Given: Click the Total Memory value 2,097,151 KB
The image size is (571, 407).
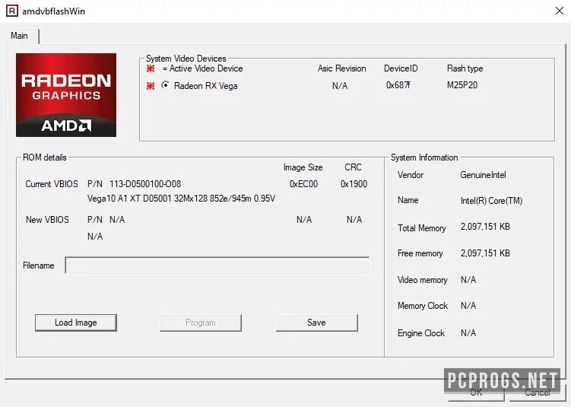Looking at the screenshot, I should 485,227.
